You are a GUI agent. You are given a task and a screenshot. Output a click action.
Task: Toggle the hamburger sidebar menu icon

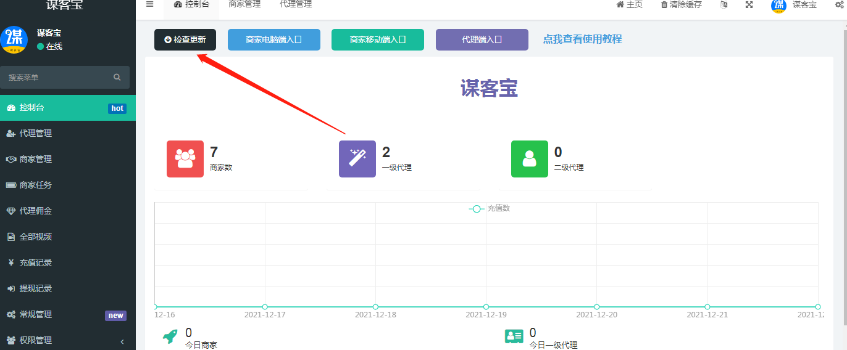(149, 4)
